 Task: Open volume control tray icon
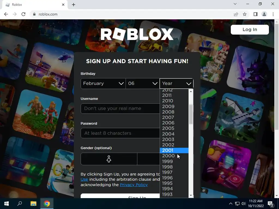[244, 204]
